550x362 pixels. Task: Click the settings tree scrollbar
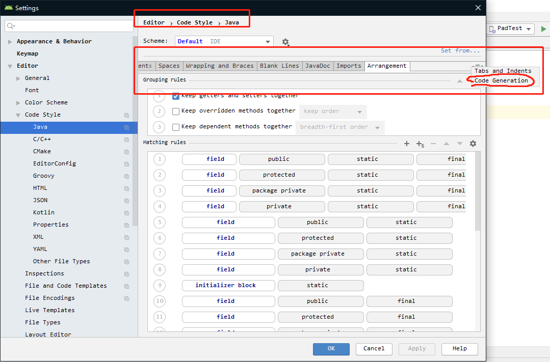click(135, 131)
